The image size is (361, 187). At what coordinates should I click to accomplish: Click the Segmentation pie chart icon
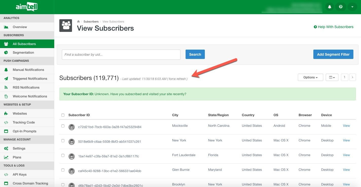click(6, 53)
